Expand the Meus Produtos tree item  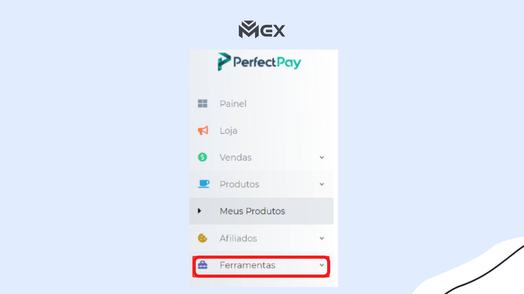click(200, 211)
